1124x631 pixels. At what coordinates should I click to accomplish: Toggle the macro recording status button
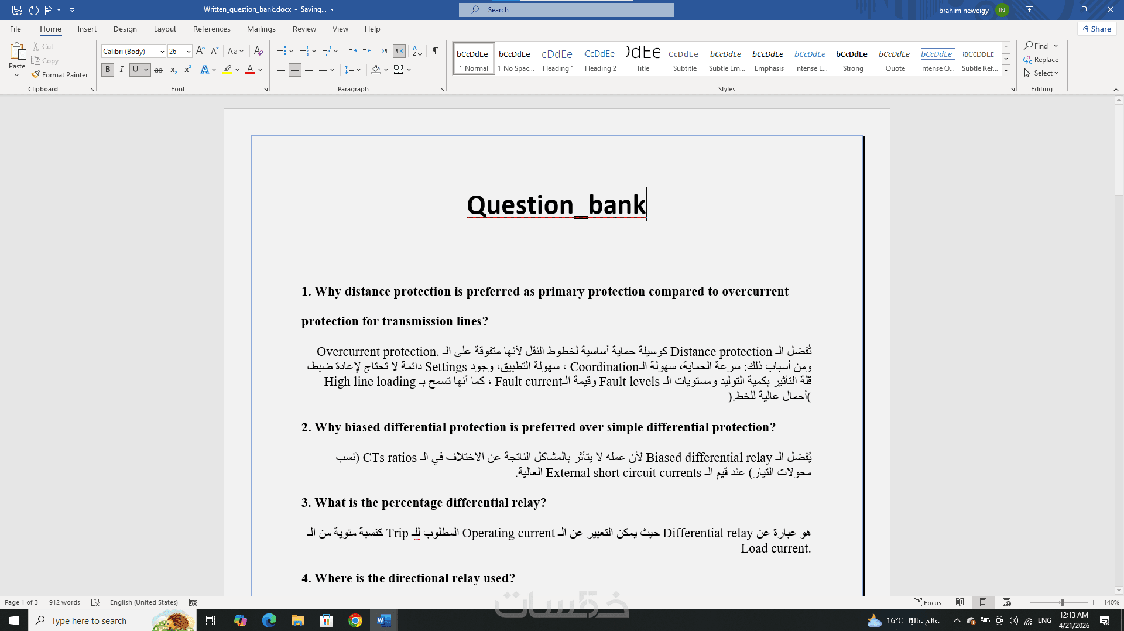pos(193,602)
